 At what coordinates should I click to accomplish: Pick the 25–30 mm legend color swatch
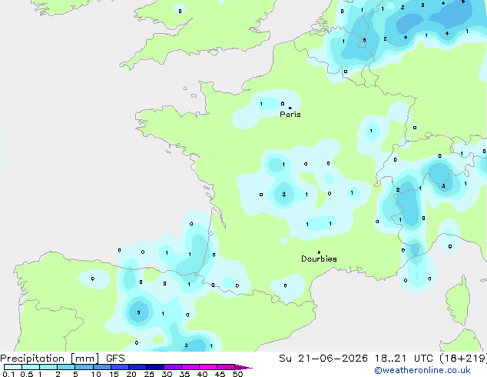[x=155, y=367]
